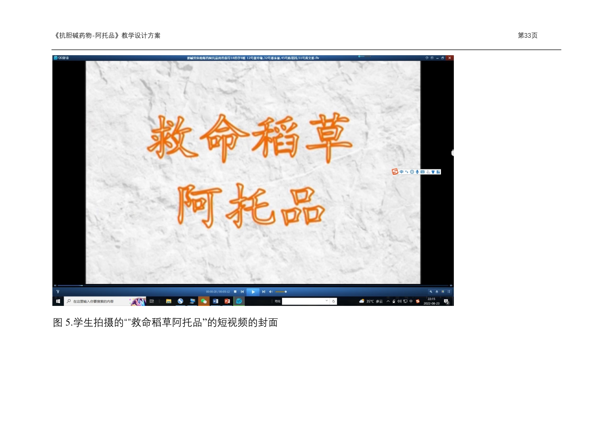Image resolution: width=612 pixels, height=433 pixels.
Task: Stop video playback with the stop button
Action: pyautogui.click(x=235, y=292)
